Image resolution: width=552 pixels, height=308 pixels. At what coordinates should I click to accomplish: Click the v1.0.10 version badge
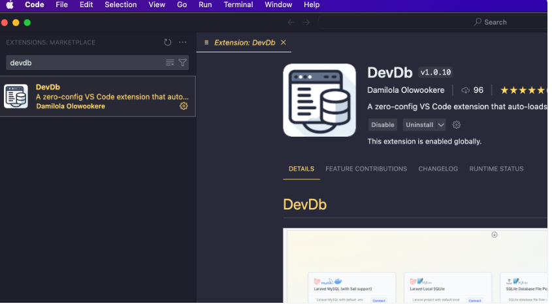click(x=436, y=72)
